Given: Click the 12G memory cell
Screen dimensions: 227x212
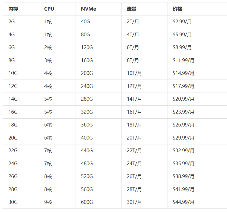Looking at the screenshot, I should (13, 86).
